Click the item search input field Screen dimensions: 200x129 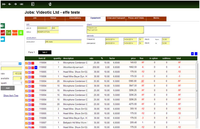pos(10,64)
